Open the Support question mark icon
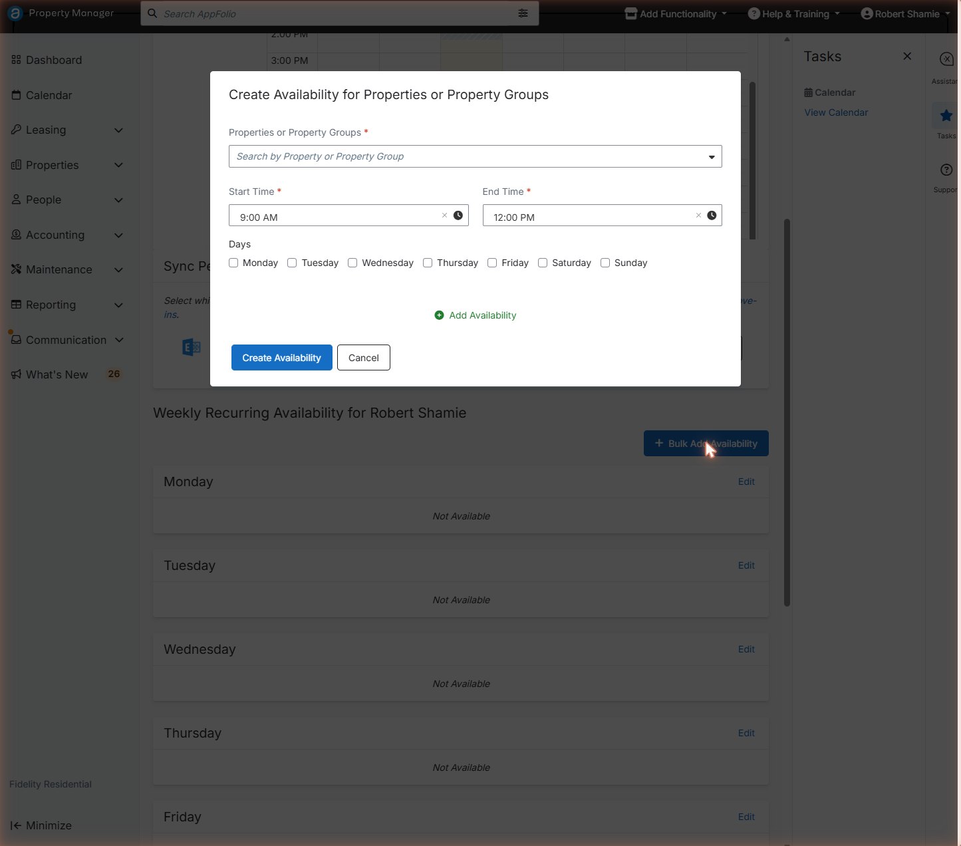The height and width of the screenshot is (846, 961). (946, 170)
